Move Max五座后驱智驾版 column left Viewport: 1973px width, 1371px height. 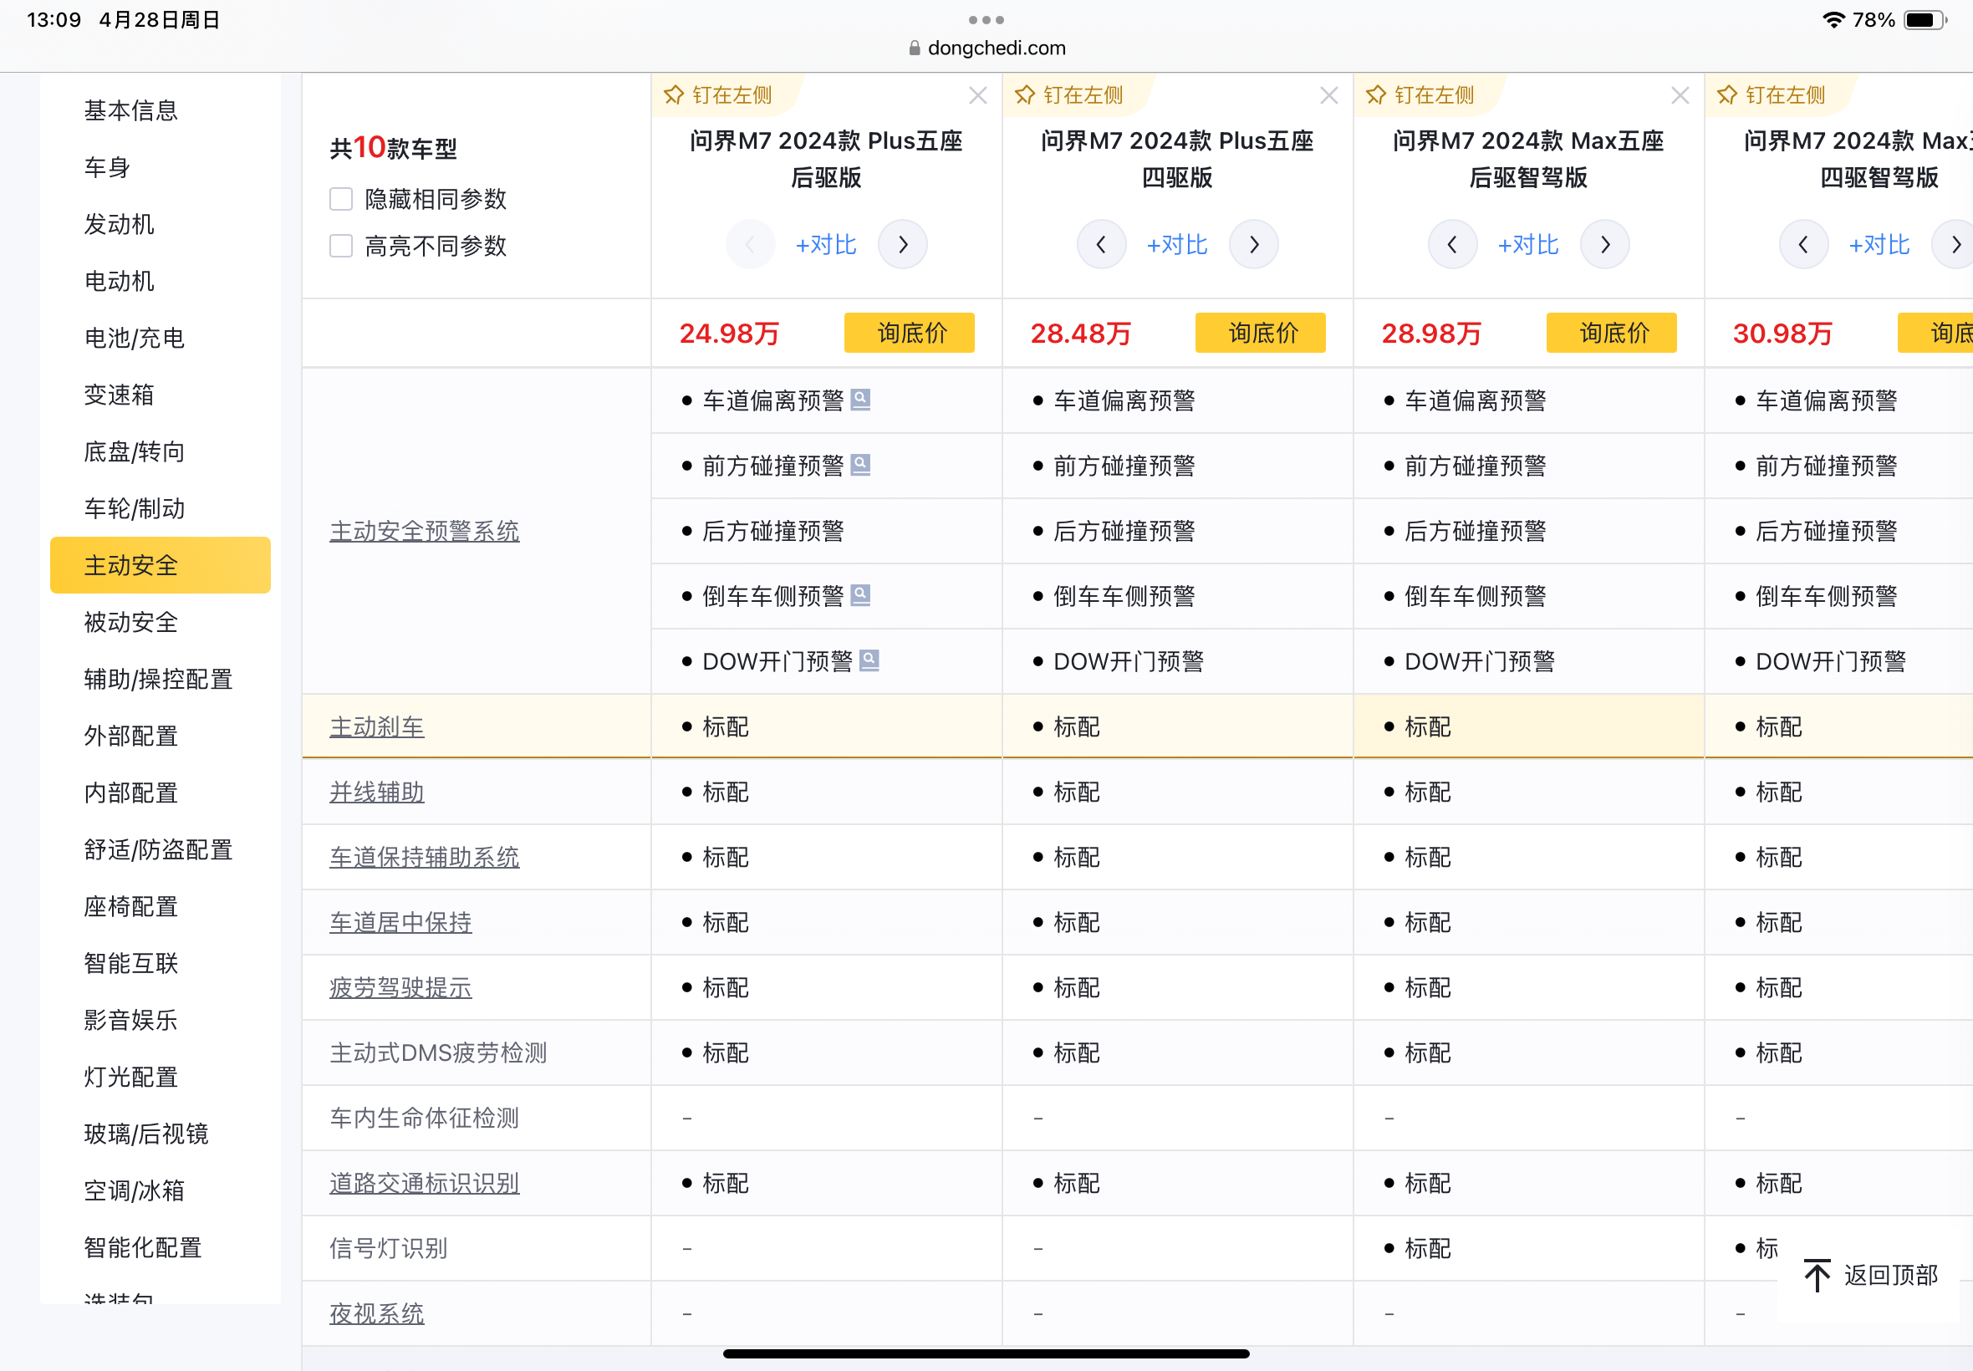pos(1452,245)
